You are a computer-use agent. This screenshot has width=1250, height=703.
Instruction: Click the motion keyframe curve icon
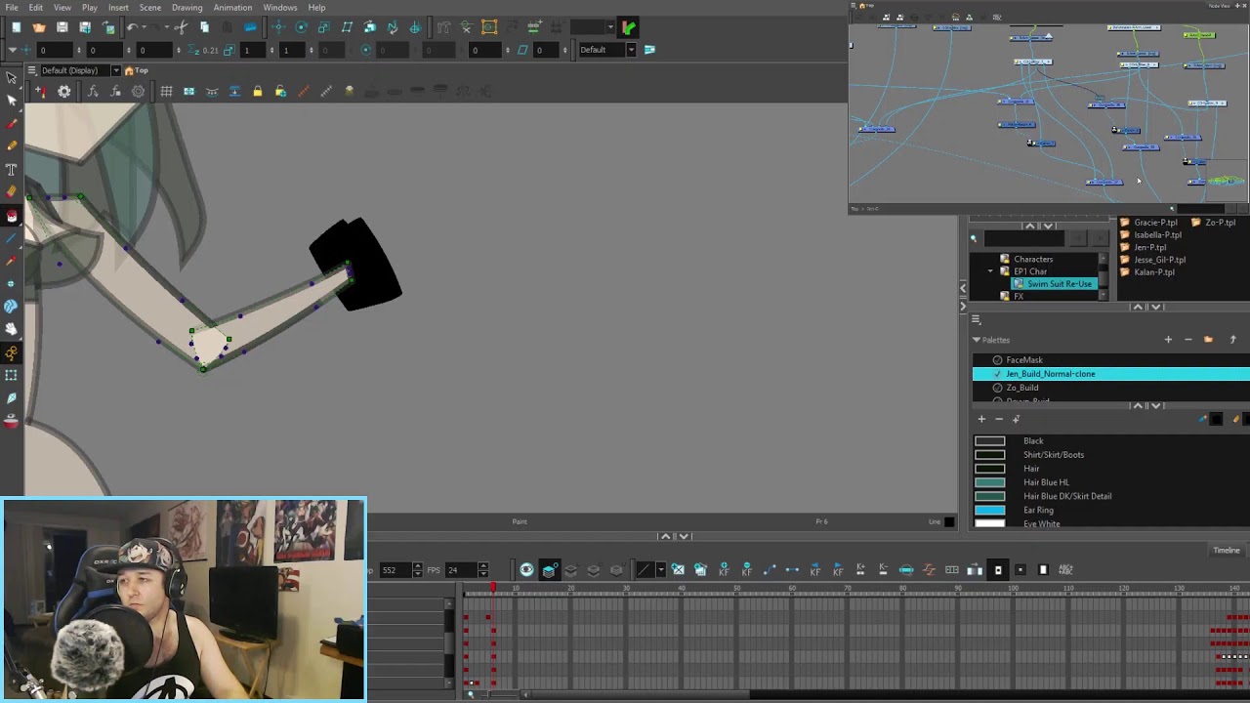(x=769, y=570)
